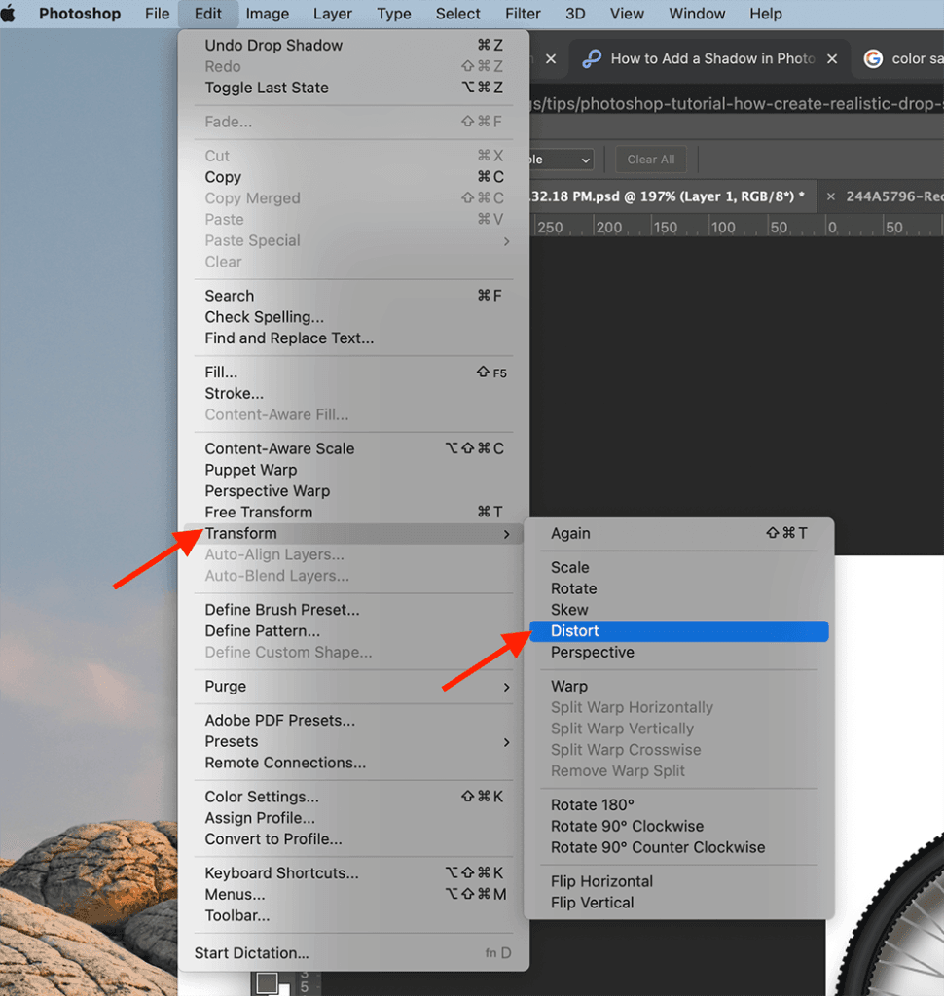Open the 3D menu
Image resolution: width=944 pixels, height=996 pixels.
(x=575, y=14)
